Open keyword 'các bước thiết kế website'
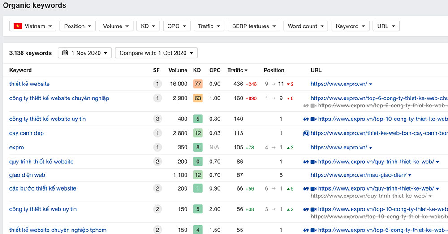The width and height of the screenshot is (448, 234). pos(43,188)
